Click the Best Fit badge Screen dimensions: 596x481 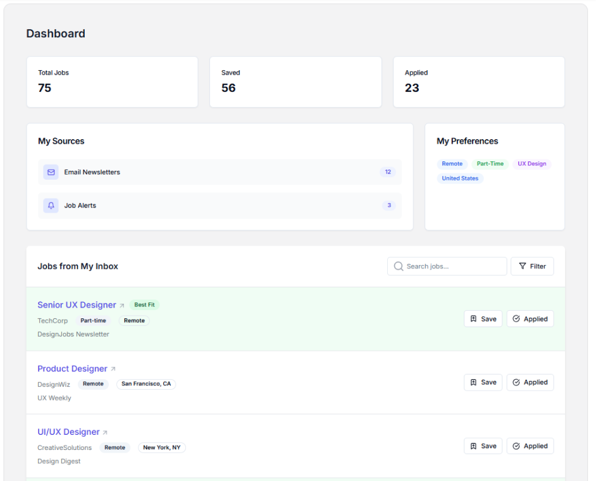144,305
